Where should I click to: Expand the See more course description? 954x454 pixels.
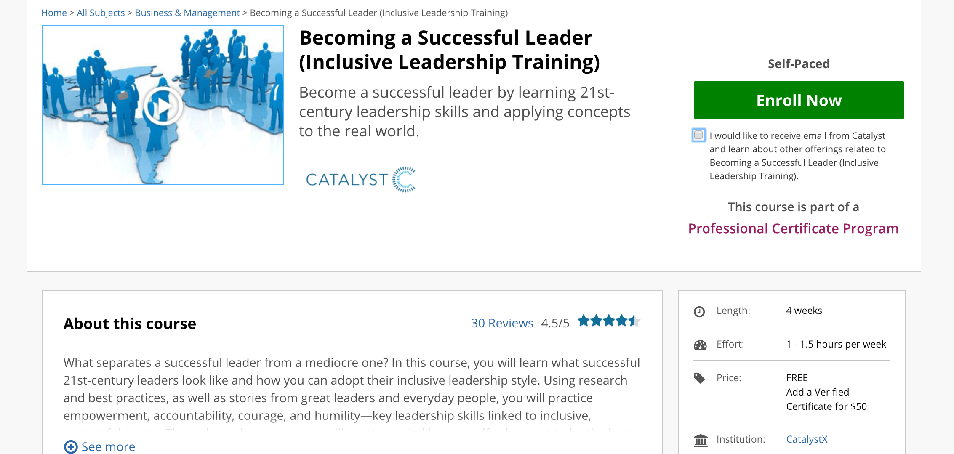click(x=109, y=446)
